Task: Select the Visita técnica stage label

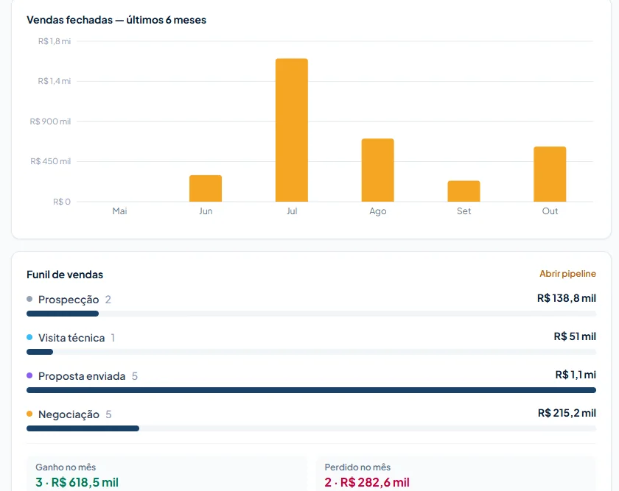Action: 71,338
